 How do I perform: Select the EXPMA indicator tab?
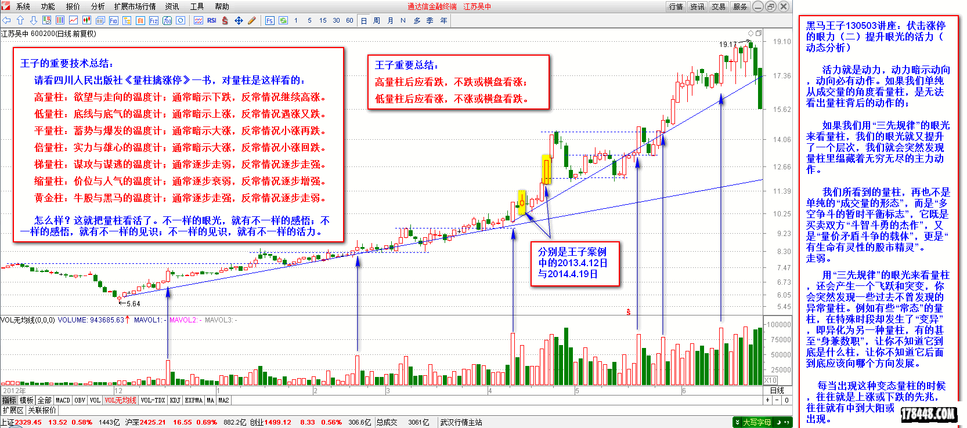point(193,400)
